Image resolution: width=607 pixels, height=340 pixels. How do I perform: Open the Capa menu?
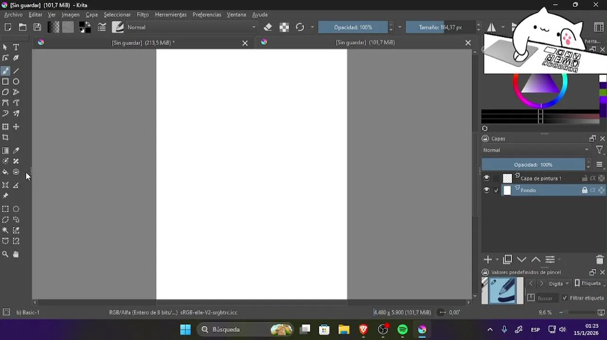[x=92, y=15]
